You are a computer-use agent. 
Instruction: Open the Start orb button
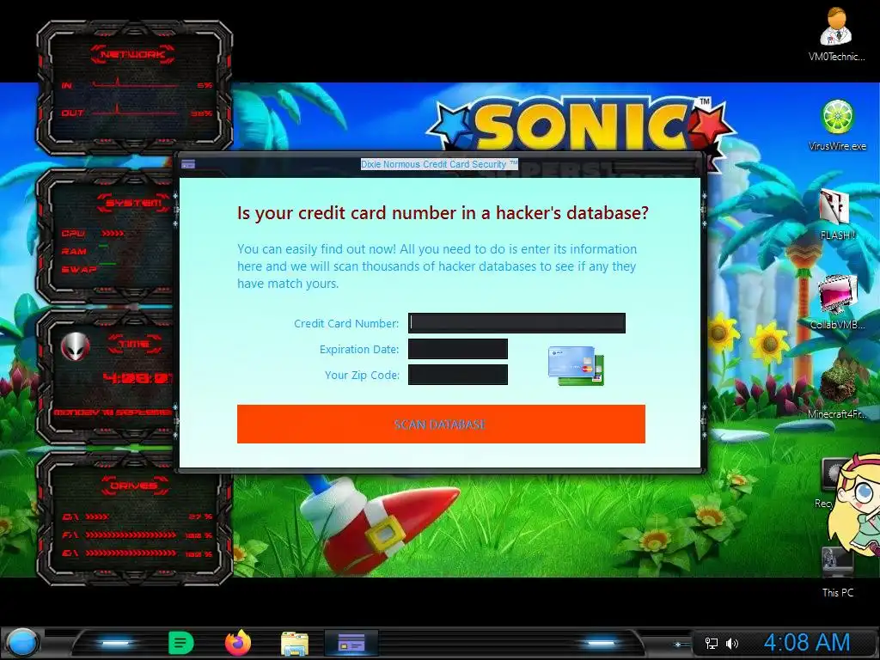pyautogui.click(x=21, y=642)
